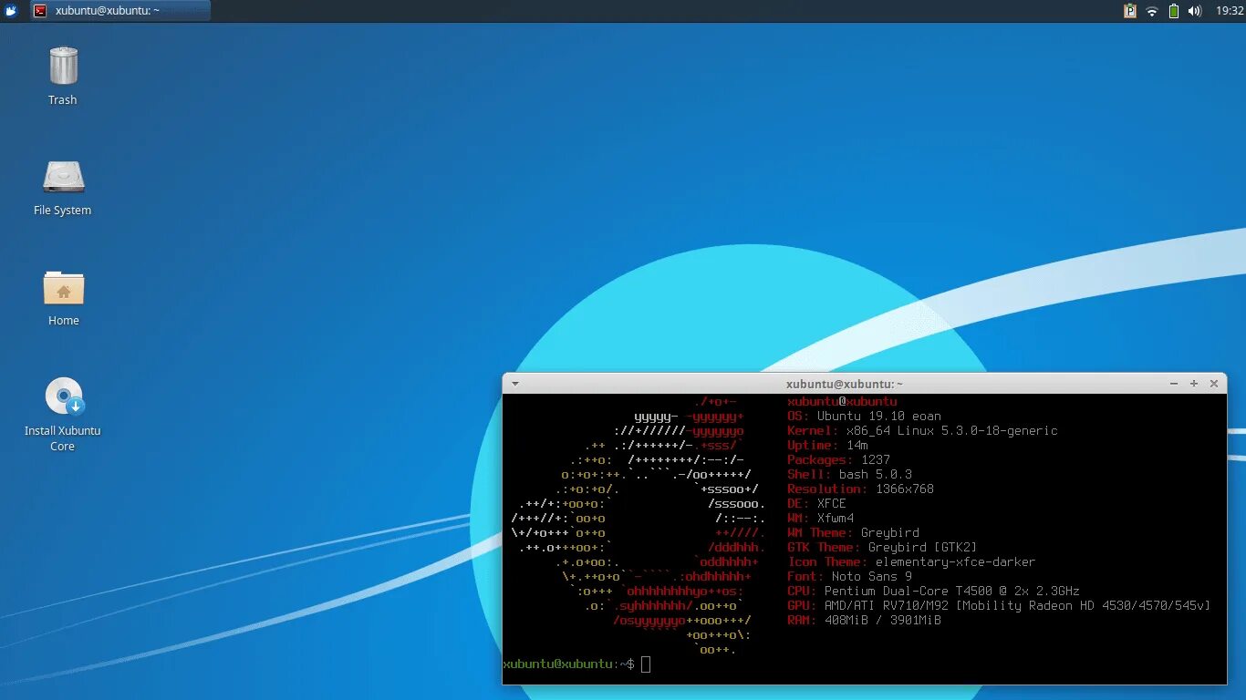
Task: Open the Home folder desktop icon
Action: click(63, 288)
